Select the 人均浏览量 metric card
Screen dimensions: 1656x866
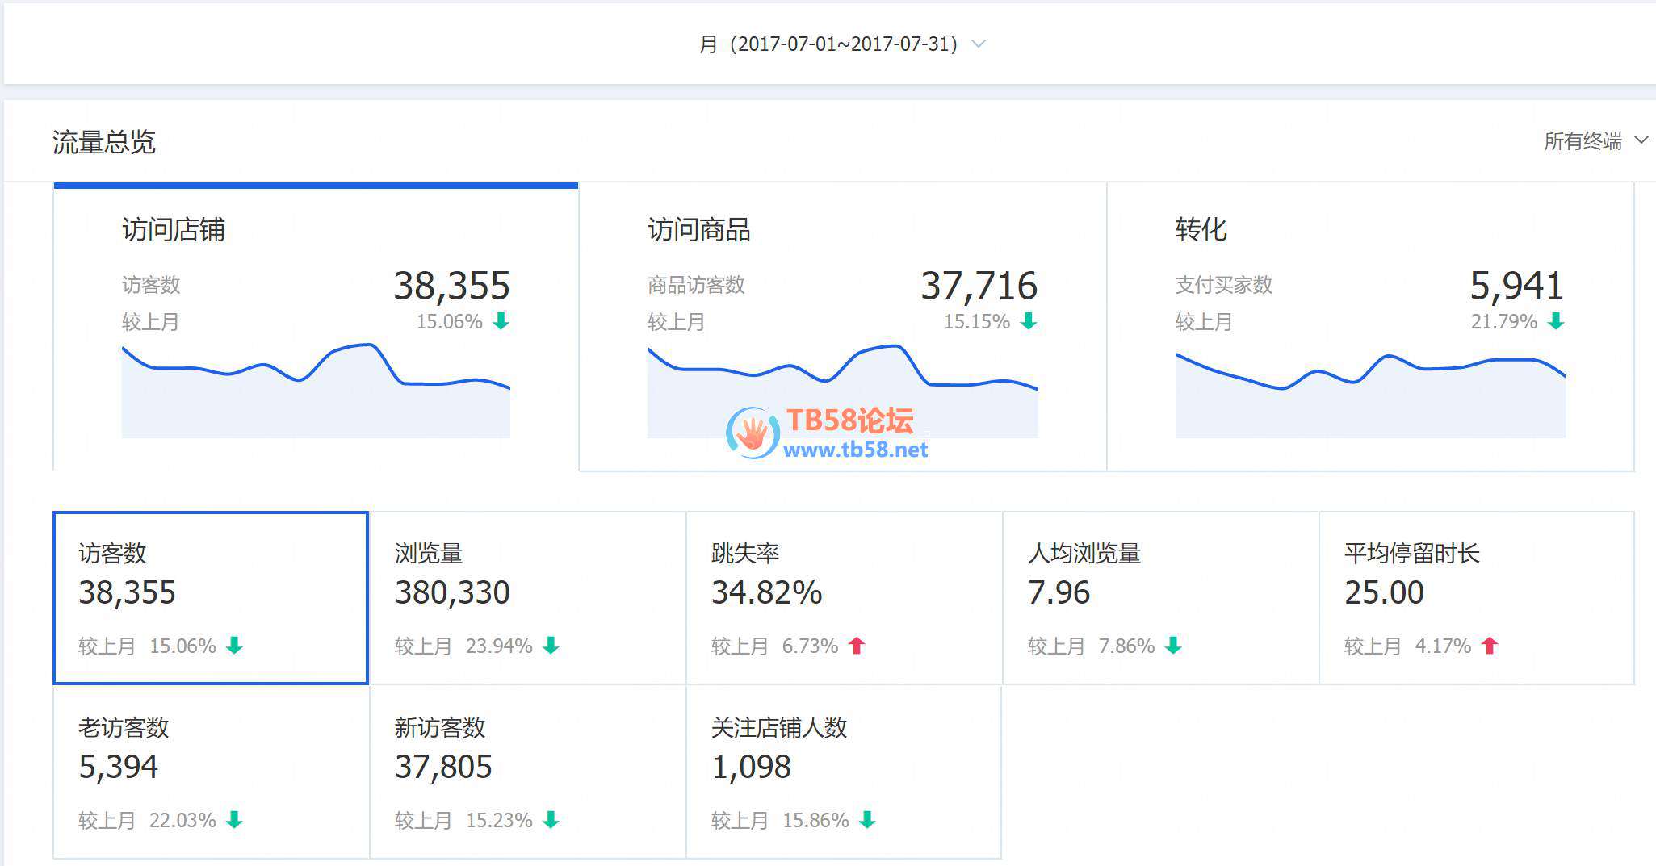[1160, 597]
